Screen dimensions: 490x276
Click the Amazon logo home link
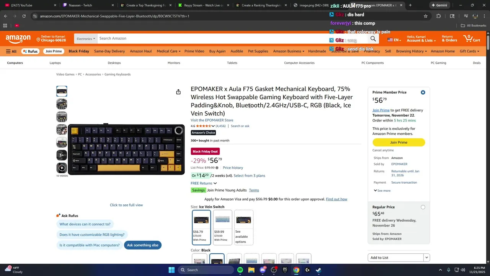coord(18,39)
